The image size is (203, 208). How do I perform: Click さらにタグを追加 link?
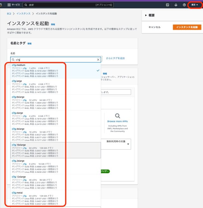click(x=115, y=58)
